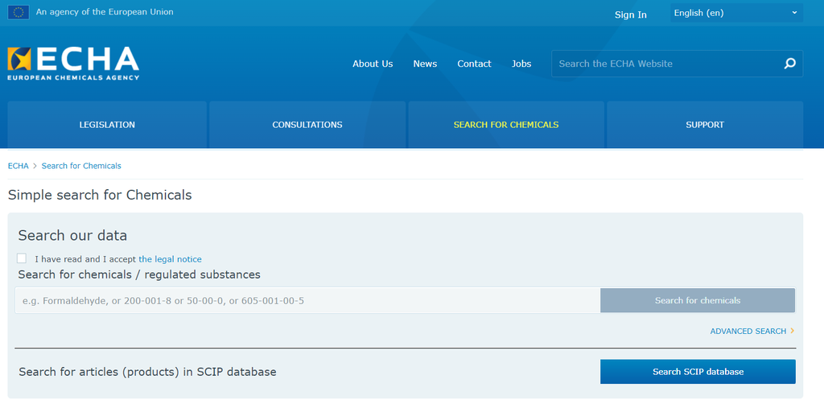Open the Legislation menu tab
824x404 pixels.
point(107,125)
